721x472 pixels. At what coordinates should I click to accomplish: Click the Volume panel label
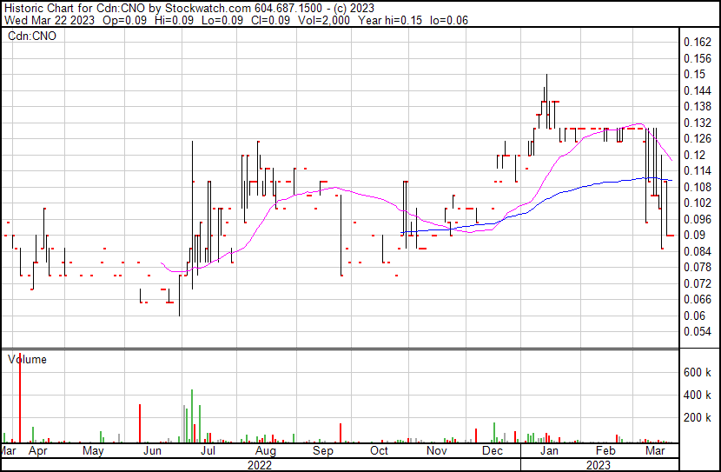27,359
